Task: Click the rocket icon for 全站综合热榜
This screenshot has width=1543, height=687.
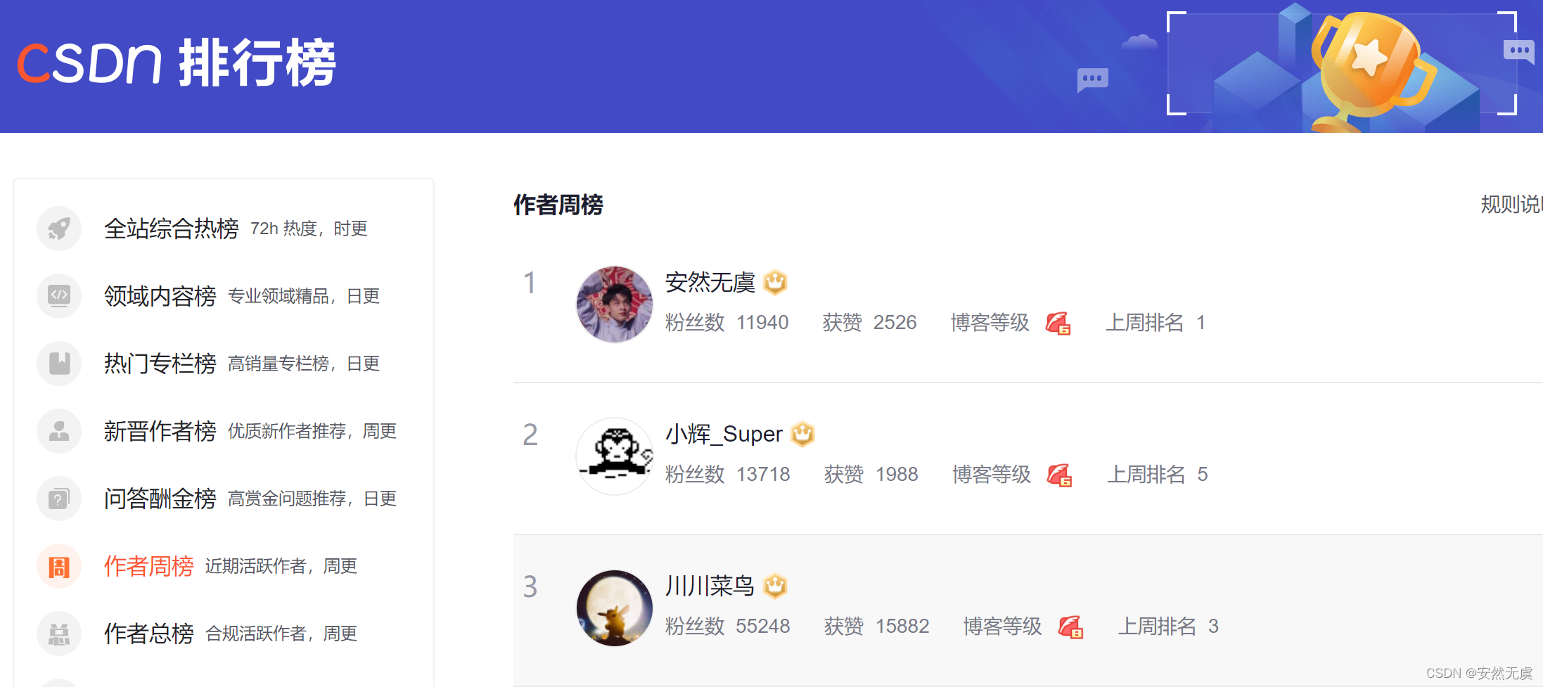Action: click(x=59, y=229)
